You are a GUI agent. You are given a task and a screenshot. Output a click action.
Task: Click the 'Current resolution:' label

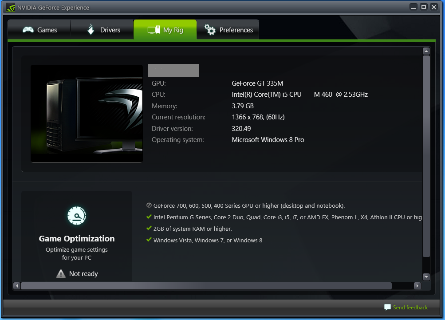(x=178, y=117)
